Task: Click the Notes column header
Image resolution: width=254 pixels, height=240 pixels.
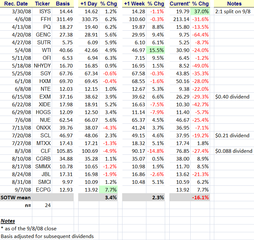Action: (x=234, y=4)
